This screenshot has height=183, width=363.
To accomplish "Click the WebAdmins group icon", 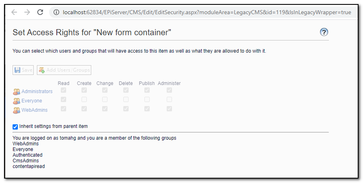I will pyautogui.click(x=17, y=110).
